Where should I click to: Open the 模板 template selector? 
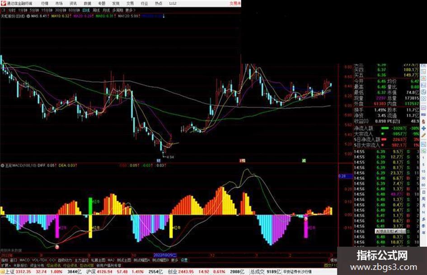click(333, 260)
